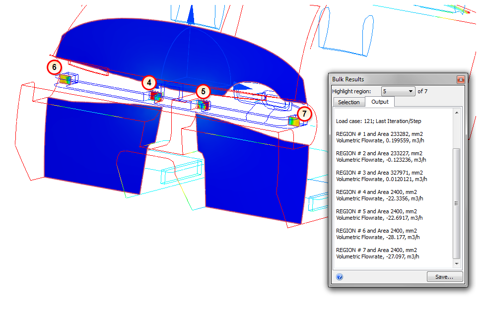Switch to the Output tab

(x=380, y=102)
